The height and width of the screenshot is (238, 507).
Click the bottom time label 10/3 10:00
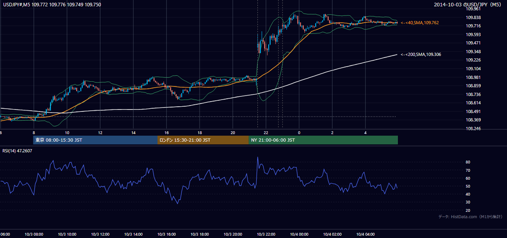tap(67, 234)
